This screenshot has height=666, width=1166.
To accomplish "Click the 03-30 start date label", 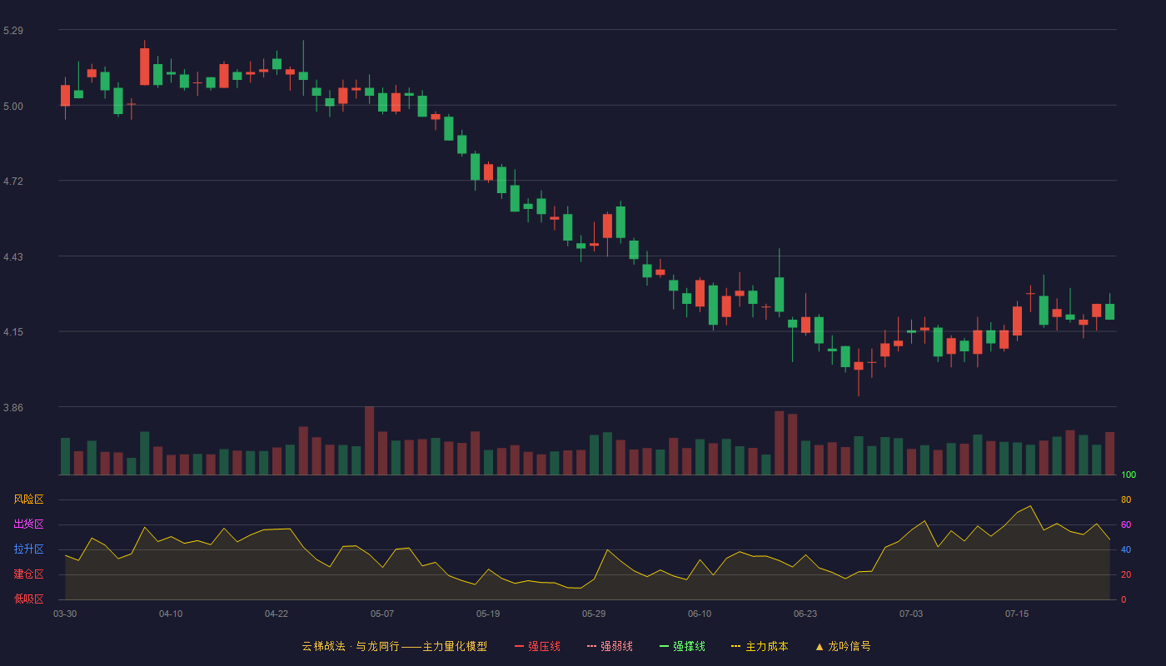I will (x=65, y=614).
